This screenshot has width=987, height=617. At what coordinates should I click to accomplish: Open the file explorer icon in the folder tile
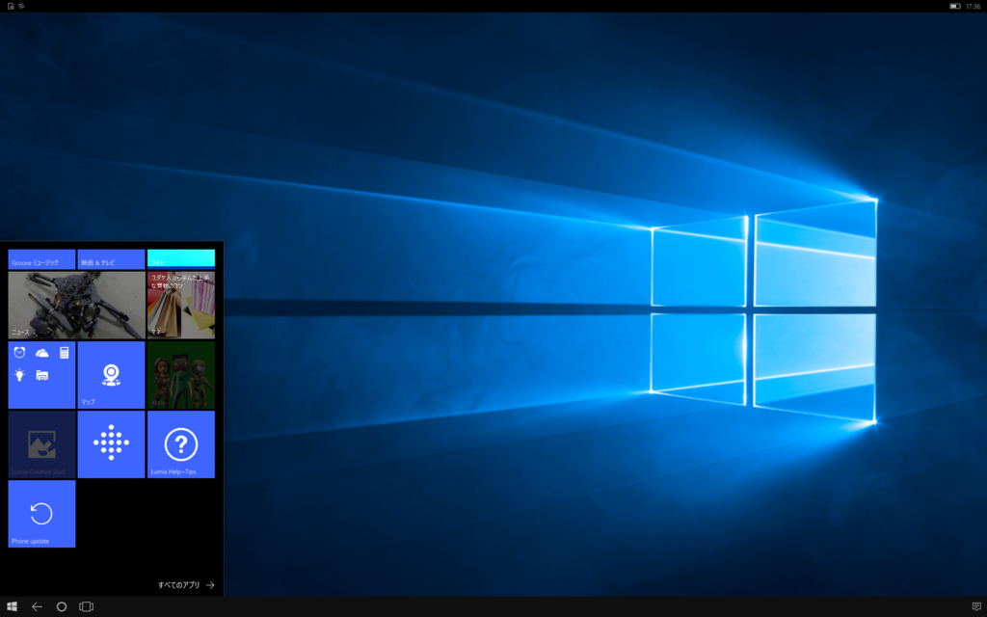coord(42,375)
